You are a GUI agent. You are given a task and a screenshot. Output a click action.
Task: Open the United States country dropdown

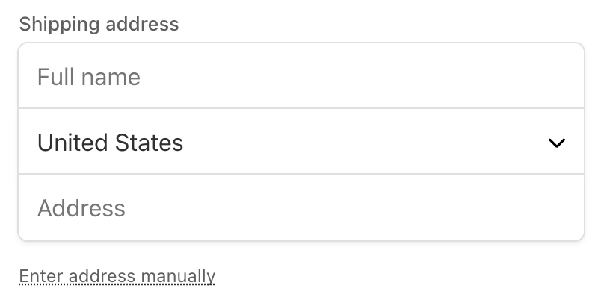pyautogui.click(x=300, y=142)
